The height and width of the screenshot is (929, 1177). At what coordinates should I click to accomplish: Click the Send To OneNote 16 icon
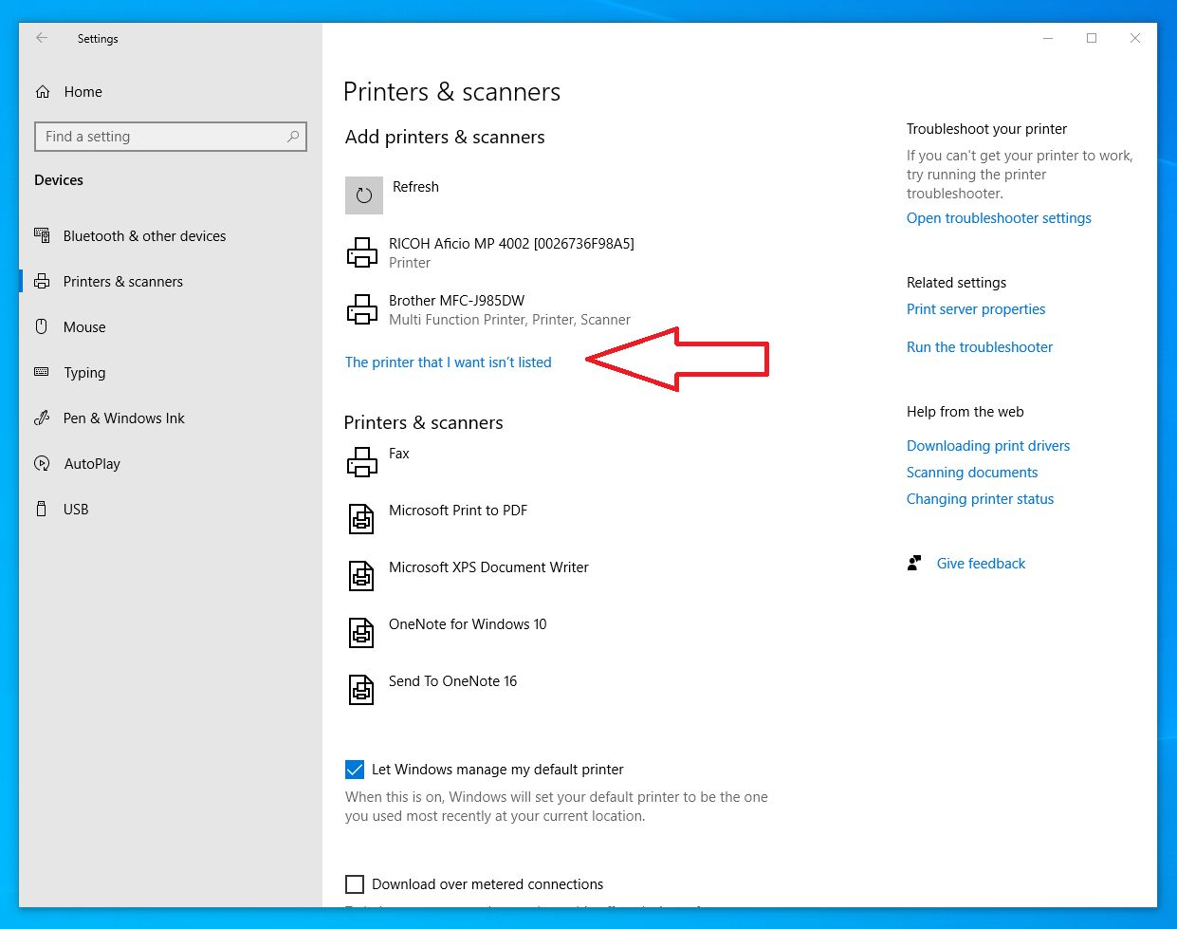[x=362, y=690]
